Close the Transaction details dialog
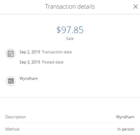This screenshot has height=135, width=140. (135, 7)
